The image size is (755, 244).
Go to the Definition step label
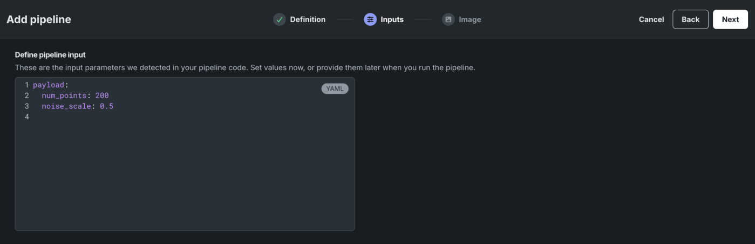tap(308, 19)
